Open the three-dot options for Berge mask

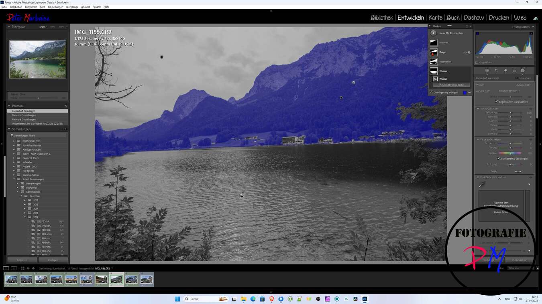[465, 52]
